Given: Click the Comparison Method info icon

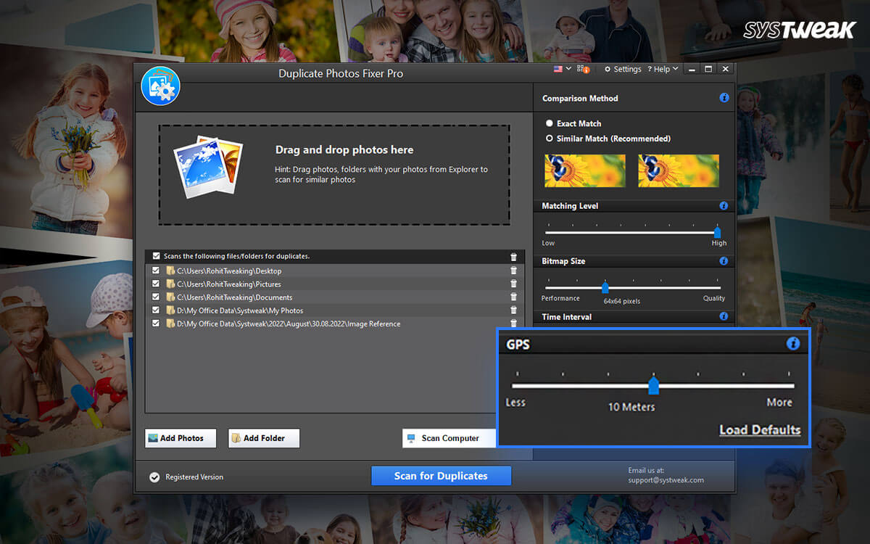Looking at the screenshot, I should pyautogui.click(x=724, y=98).
